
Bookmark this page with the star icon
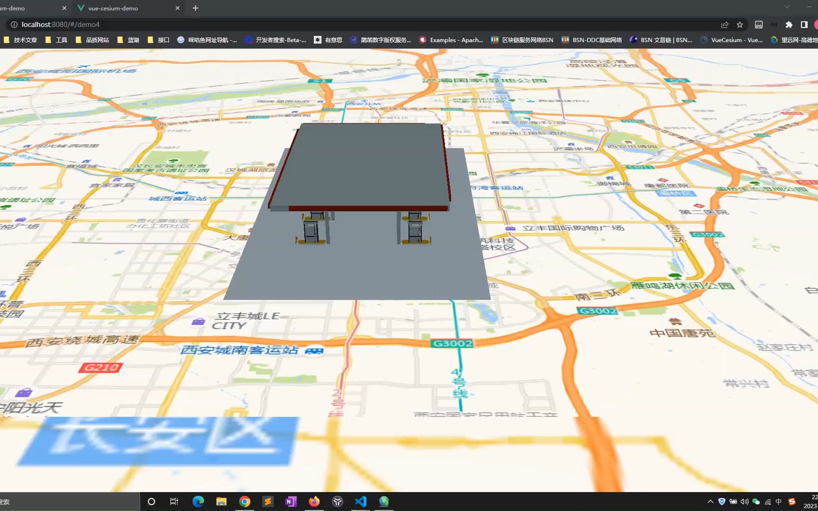pyautogui.click(x=739, y=24)
